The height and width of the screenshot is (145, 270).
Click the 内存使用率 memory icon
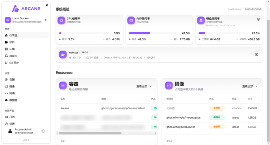coord(131,20)
